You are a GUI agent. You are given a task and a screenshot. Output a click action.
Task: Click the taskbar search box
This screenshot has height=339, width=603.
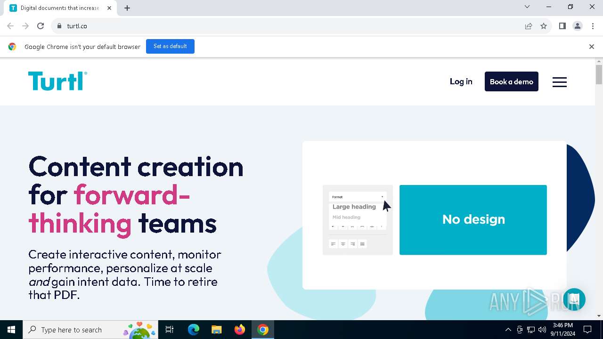click(x=90, y=330)
